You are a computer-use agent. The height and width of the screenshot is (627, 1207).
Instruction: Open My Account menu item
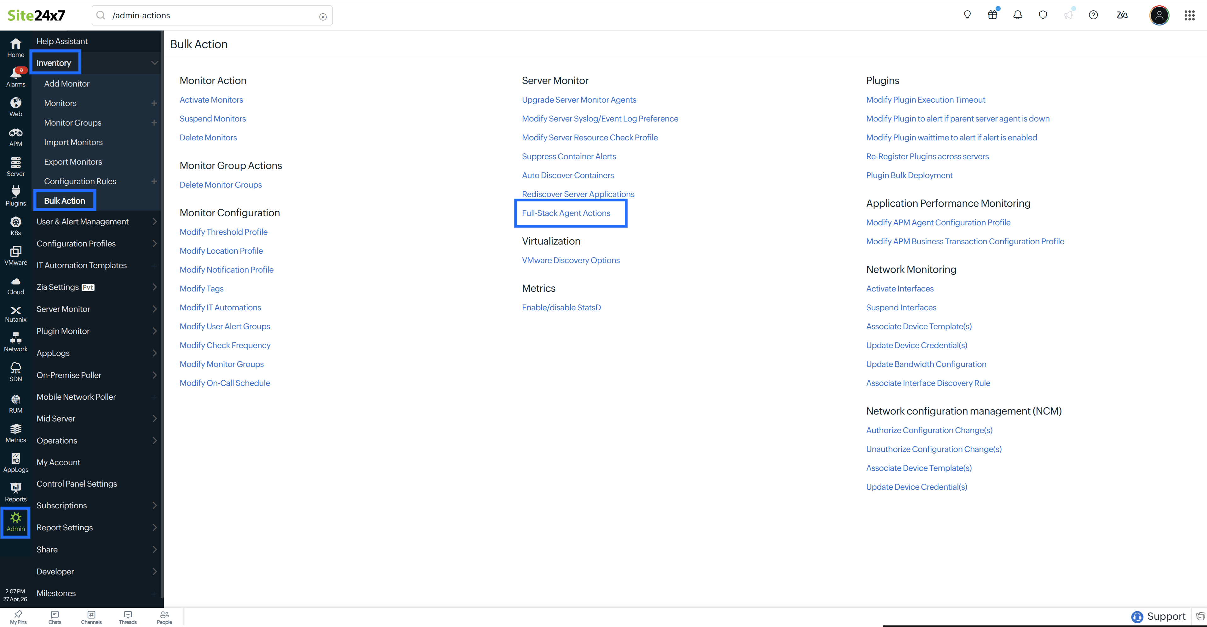coord(58,462)
